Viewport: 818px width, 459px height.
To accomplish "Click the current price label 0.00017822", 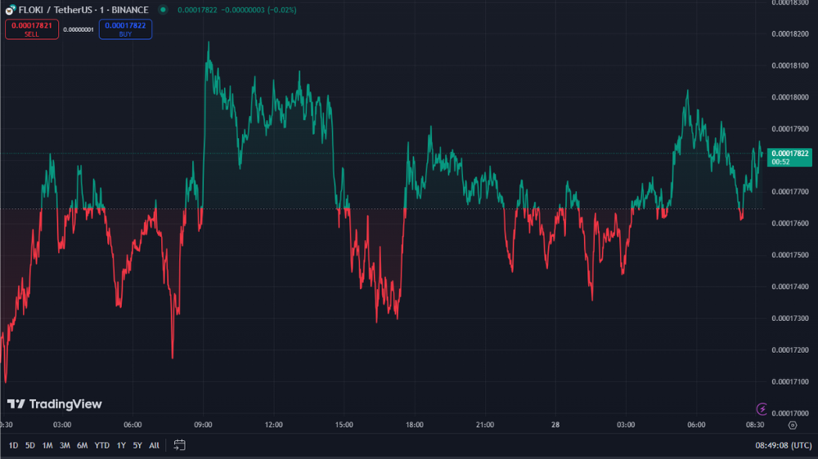I will click(x=789, y=158).
